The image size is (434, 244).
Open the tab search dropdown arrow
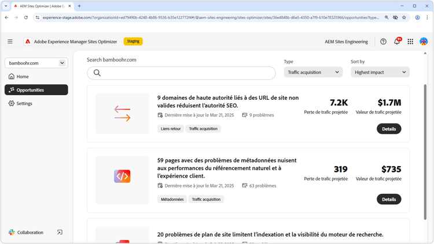(x=6, y=6)
